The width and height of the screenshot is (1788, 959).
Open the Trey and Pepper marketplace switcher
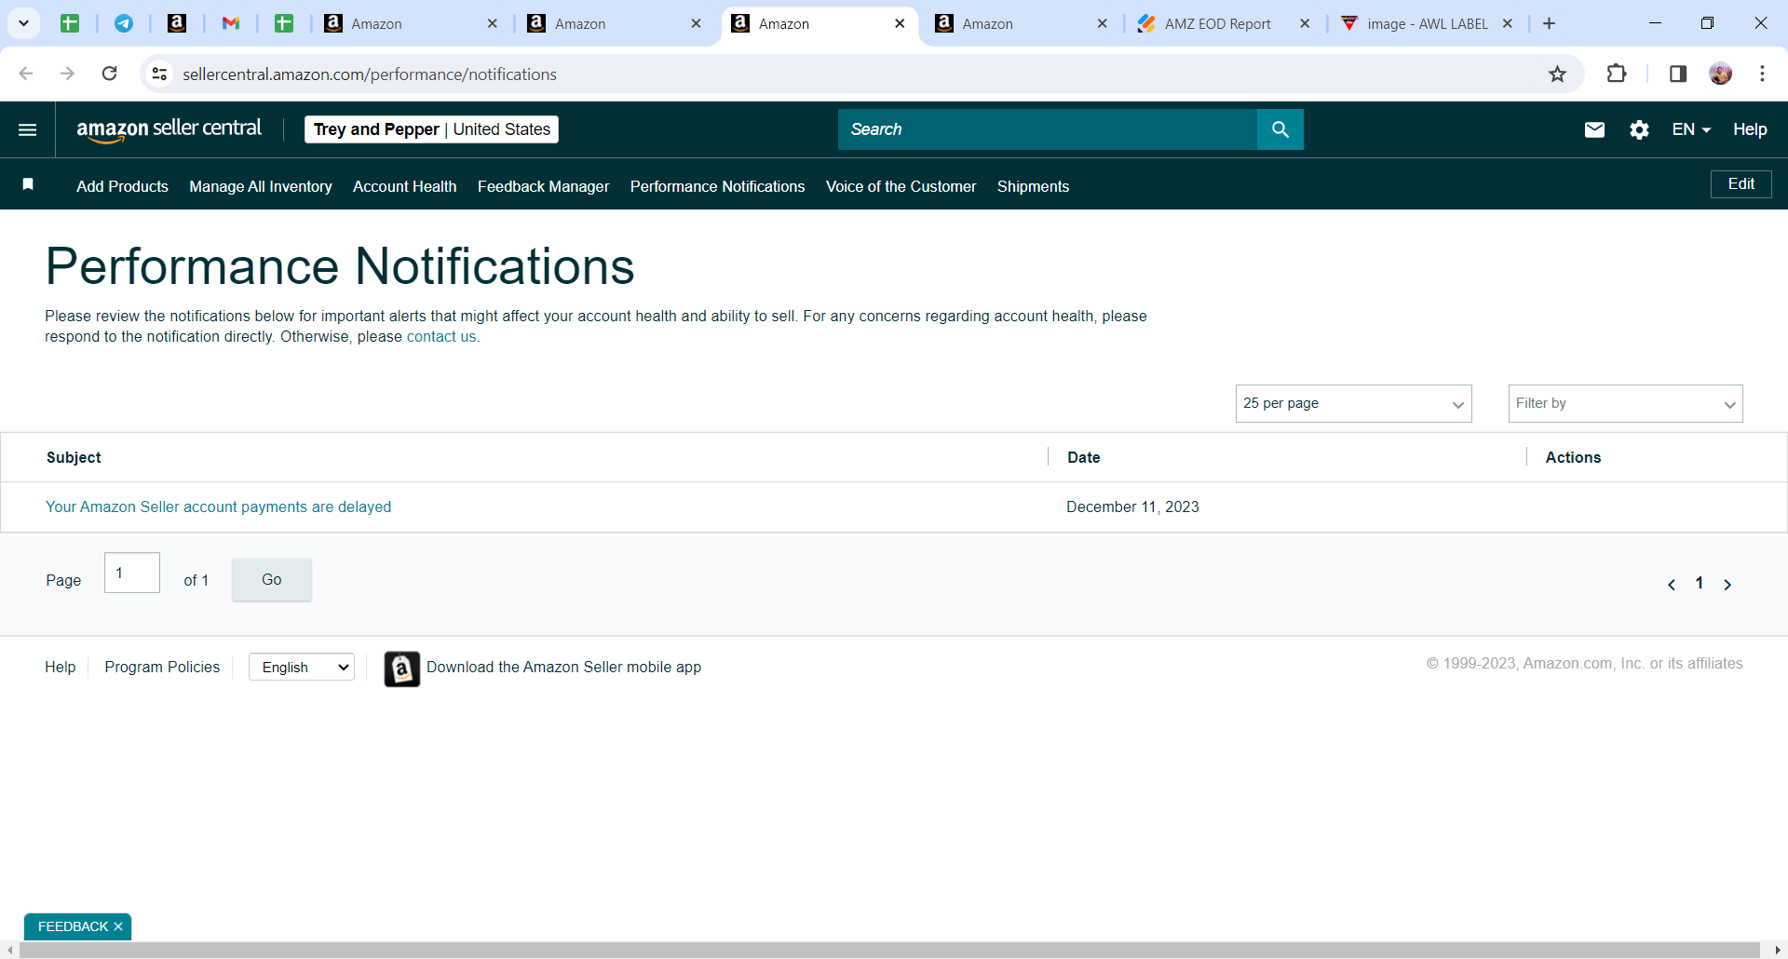point(431,129)
